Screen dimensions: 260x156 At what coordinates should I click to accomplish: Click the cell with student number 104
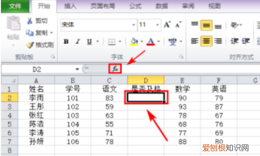coord(73,124)
